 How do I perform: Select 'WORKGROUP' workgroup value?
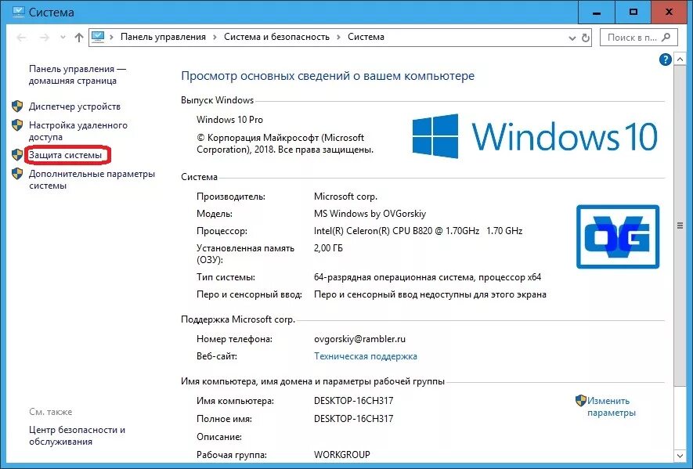coord(342,454)
